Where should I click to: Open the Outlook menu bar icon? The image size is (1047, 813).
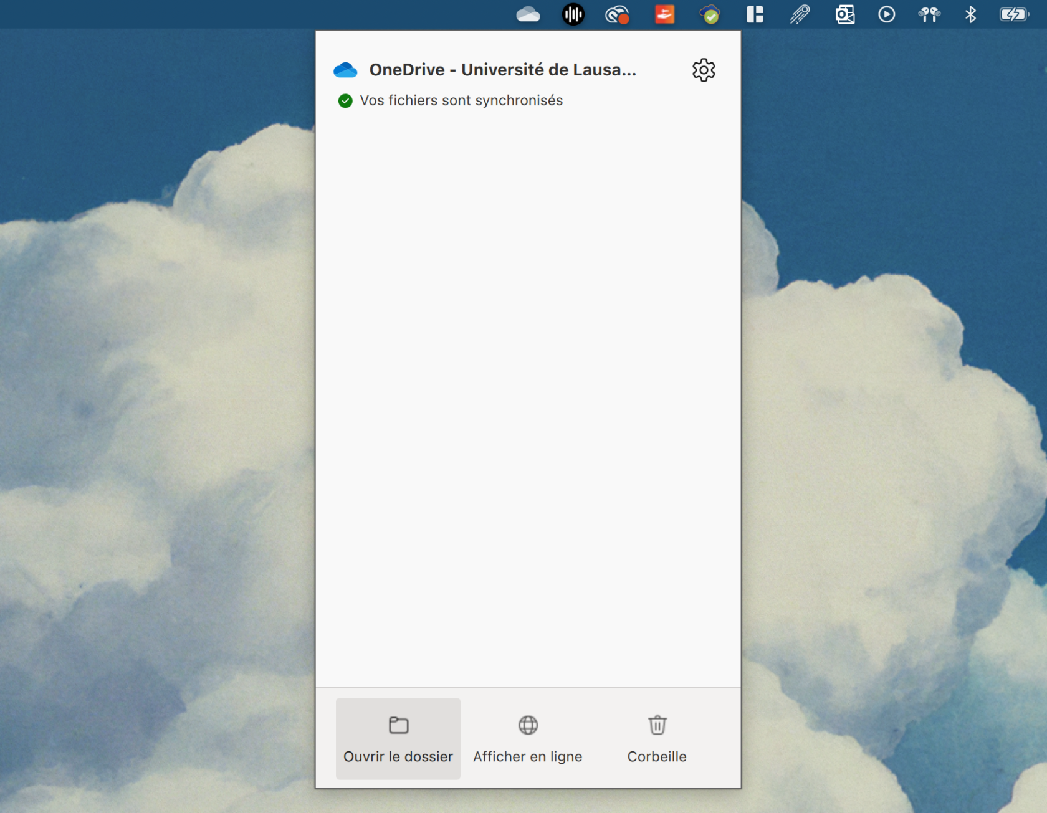click(x=844, y=14)
